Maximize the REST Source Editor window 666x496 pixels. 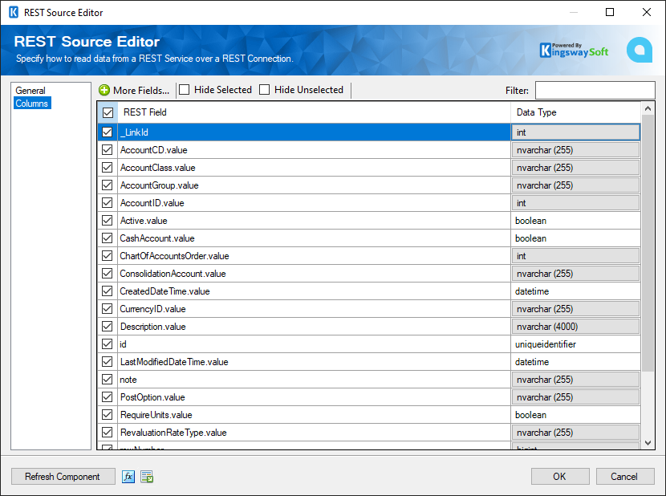610,12
